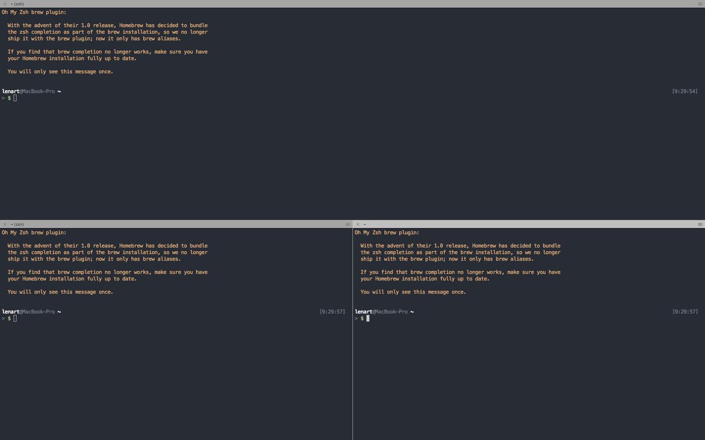Close the top terminal pane with its X
The width and height of the screenshot is (705, 440).
5,4
